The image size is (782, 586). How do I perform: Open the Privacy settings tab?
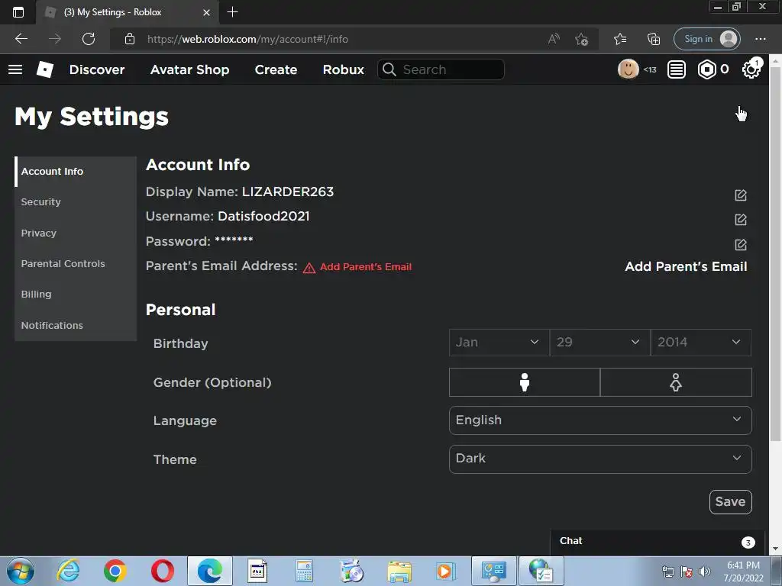tap(76, 233)
